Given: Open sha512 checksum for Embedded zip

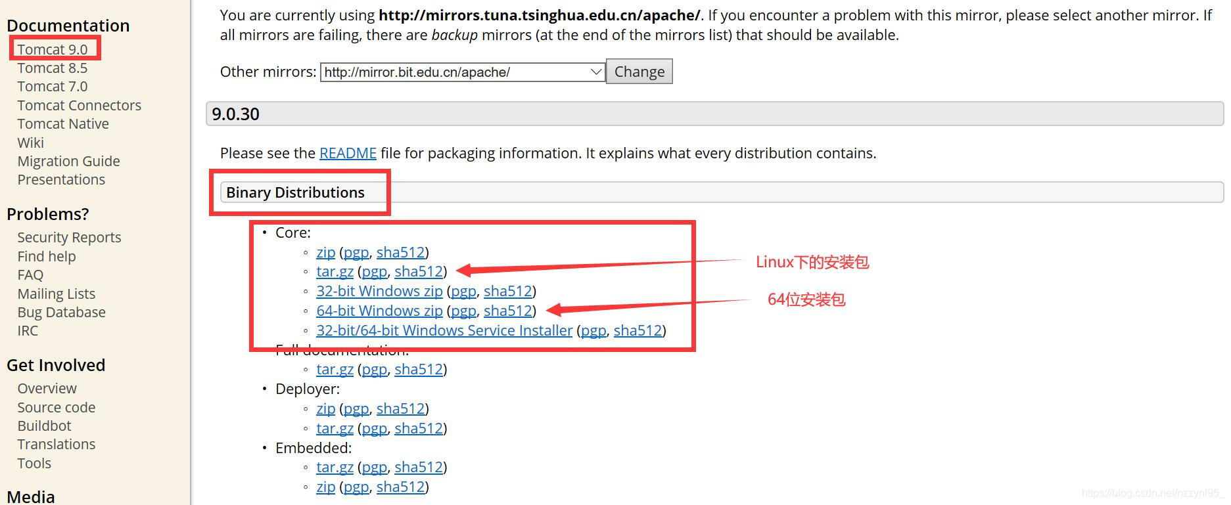Looking at the screenshot, I should (400, 487).
